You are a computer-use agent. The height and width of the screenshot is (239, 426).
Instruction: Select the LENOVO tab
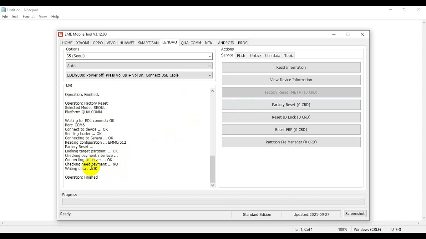(170, 42)
